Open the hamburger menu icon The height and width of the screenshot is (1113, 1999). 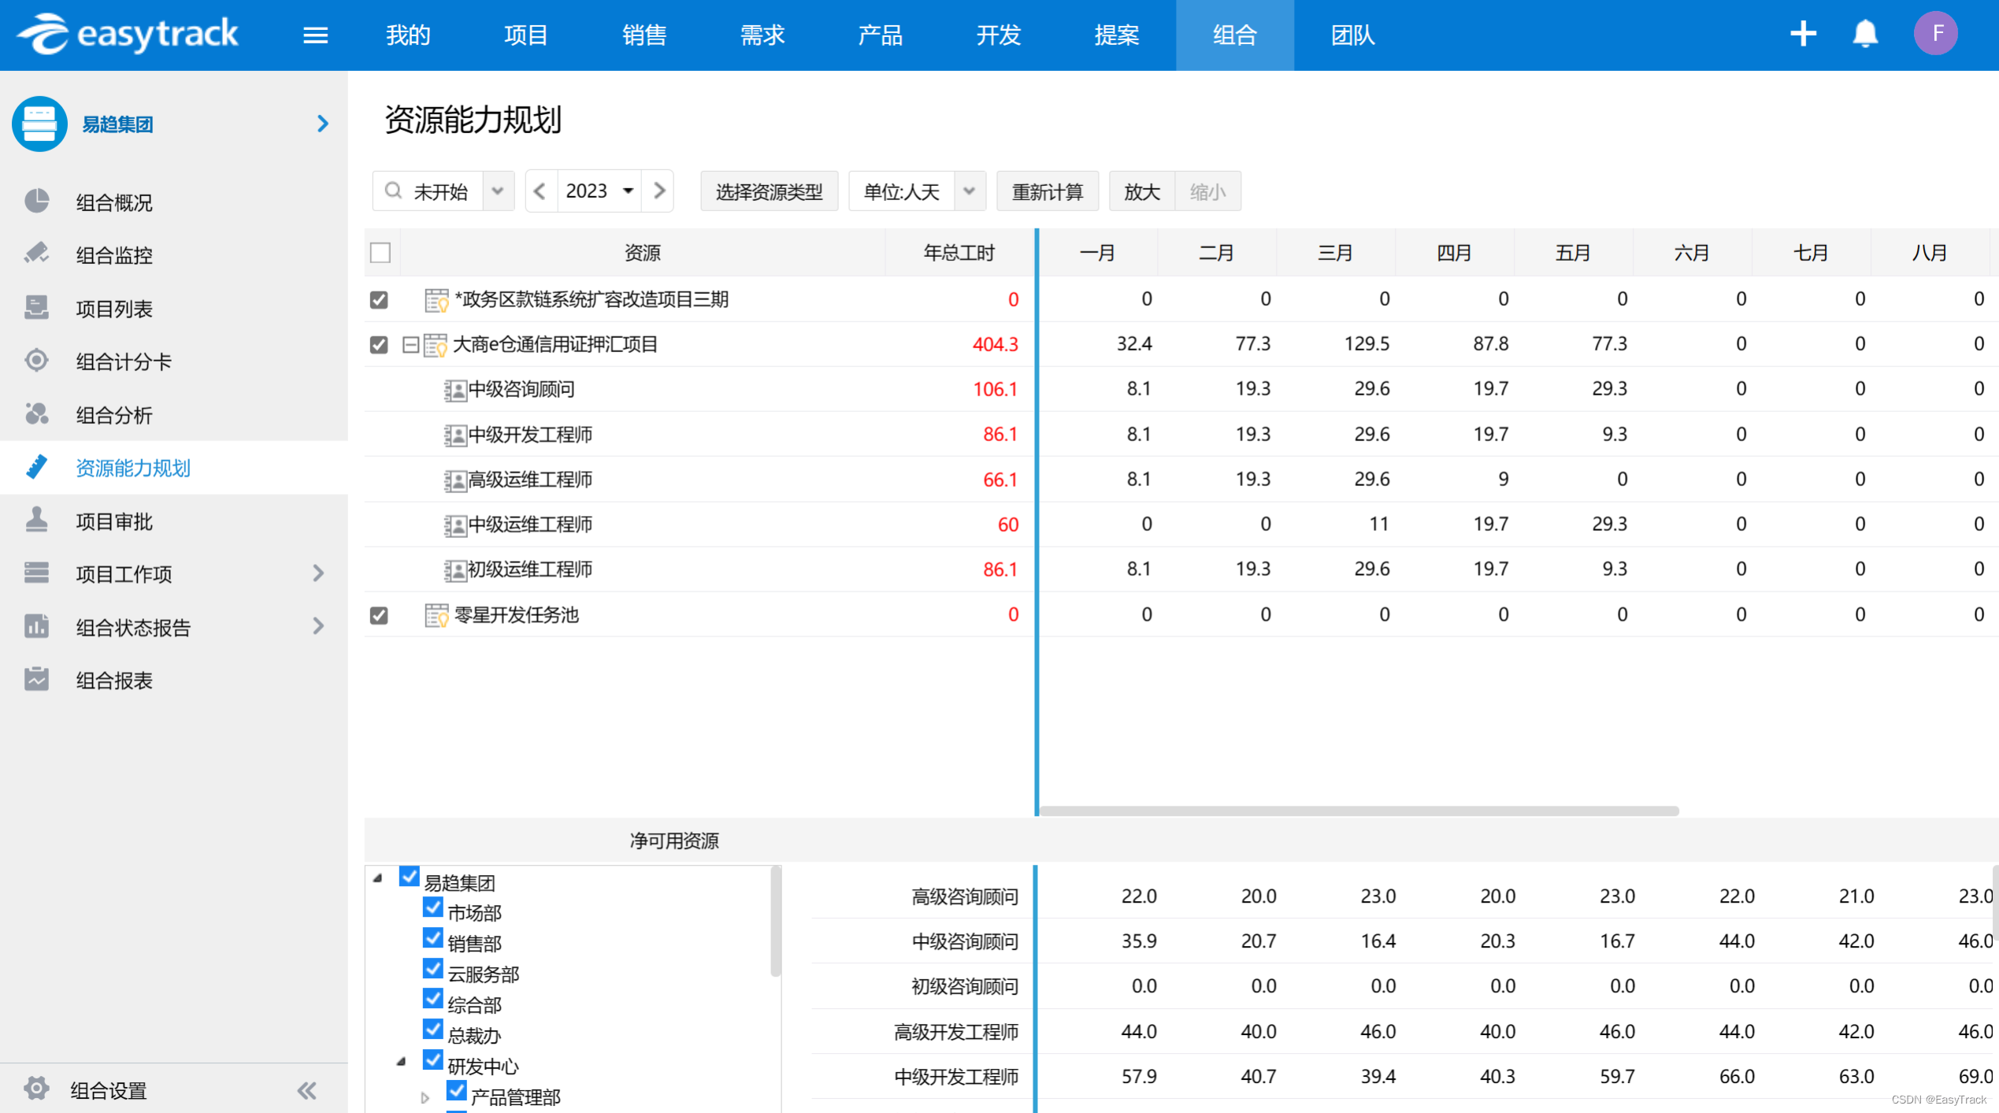pyautogui.click(x=315, y=35)
